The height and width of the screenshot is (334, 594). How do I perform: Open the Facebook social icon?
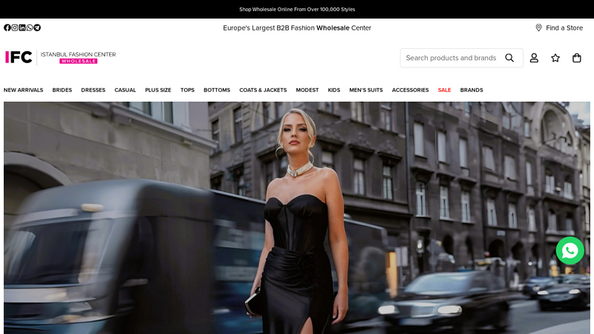[x=7, y=27]
